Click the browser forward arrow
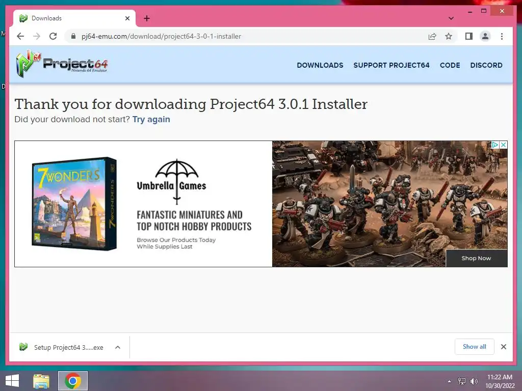522x391 pixels. [x=37, y=36]
